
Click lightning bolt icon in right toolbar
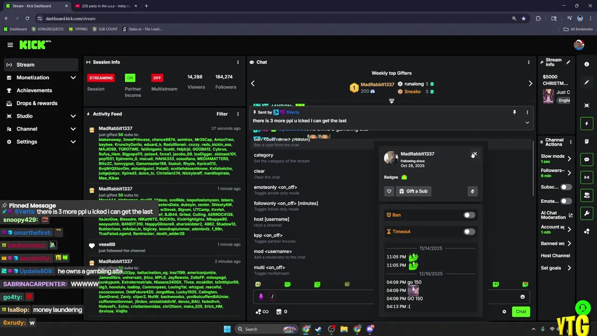pyautogui.click(x=587, y=124)
